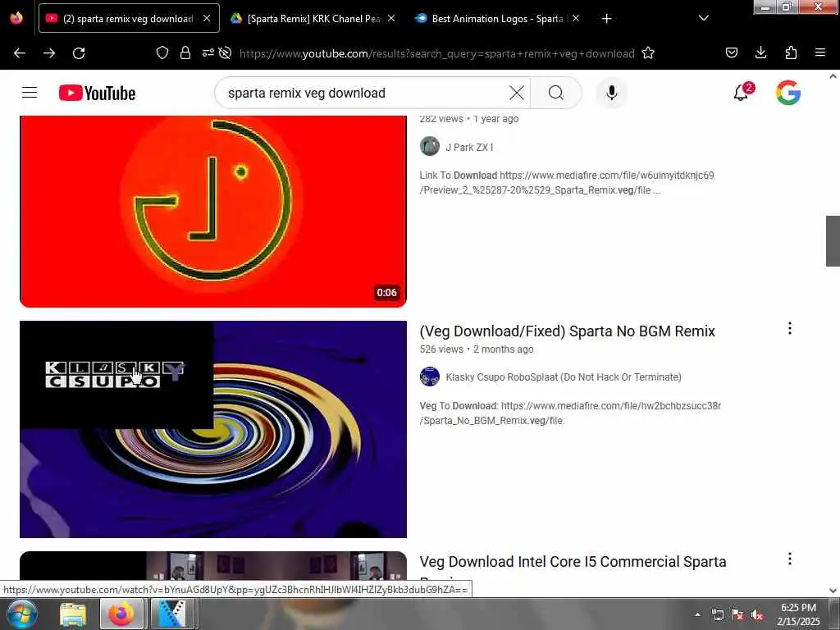The width and height of the screenshot is (840, 630).
Task: Open more options for Intel Core I5 video
Action: pos(790,559)
